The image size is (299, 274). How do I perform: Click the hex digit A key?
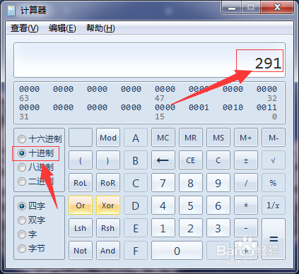click(136, 138)
